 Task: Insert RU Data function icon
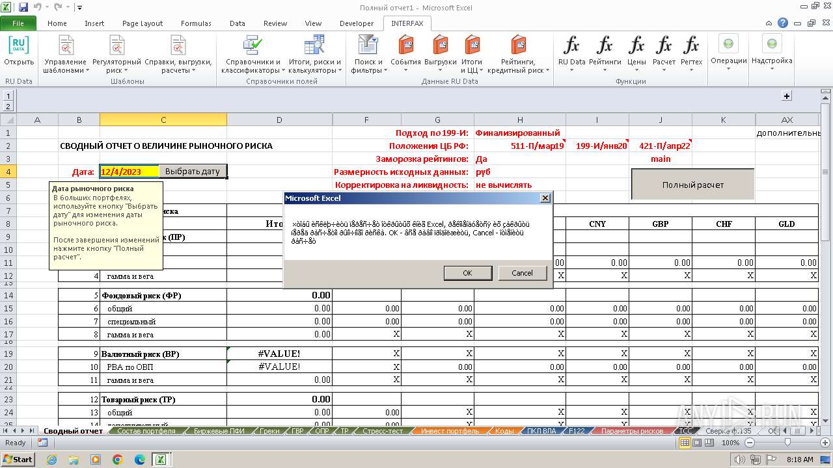(571, 45)
